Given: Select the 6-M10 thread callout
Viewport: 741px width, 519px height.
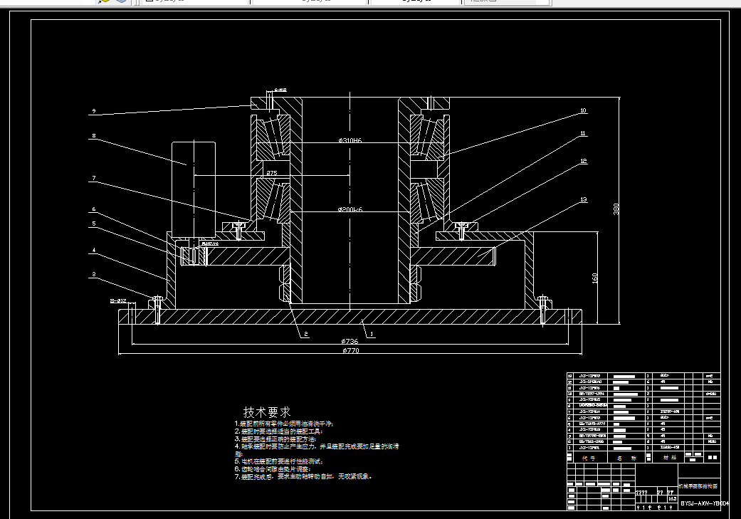Looking at the screenshot, I should (280, 90).
